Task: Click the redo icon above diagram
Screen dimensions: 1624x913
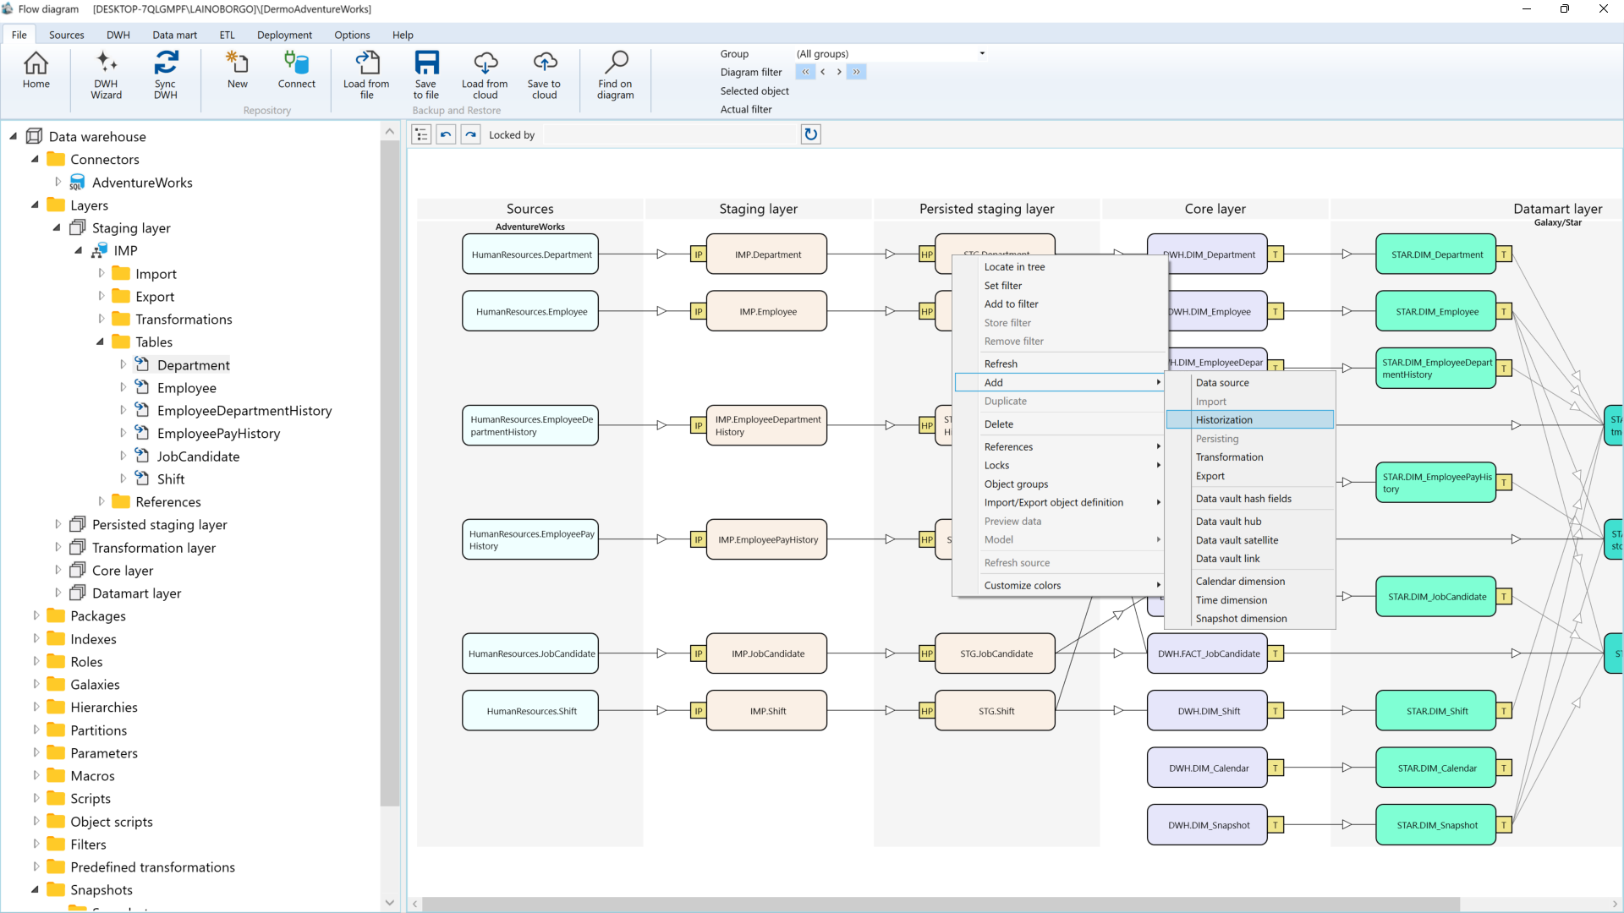Action: [470, 134]
